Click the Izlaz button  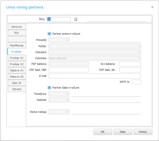(x=123, y=132)
